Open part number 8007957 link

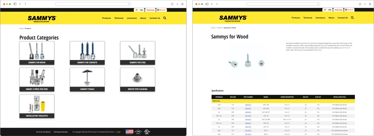pyautogui.click(x=248, y=127)
